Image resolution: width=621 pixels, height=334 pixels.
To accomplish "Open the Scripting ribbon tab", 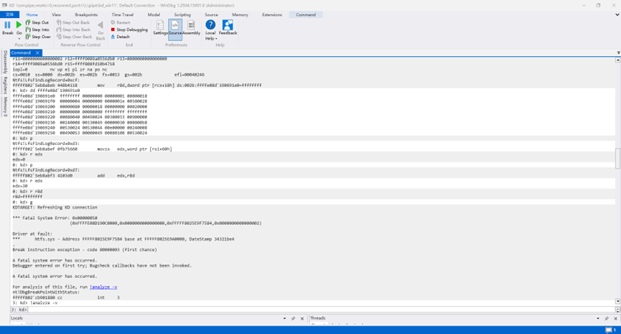I will click(x=182, y=14).
